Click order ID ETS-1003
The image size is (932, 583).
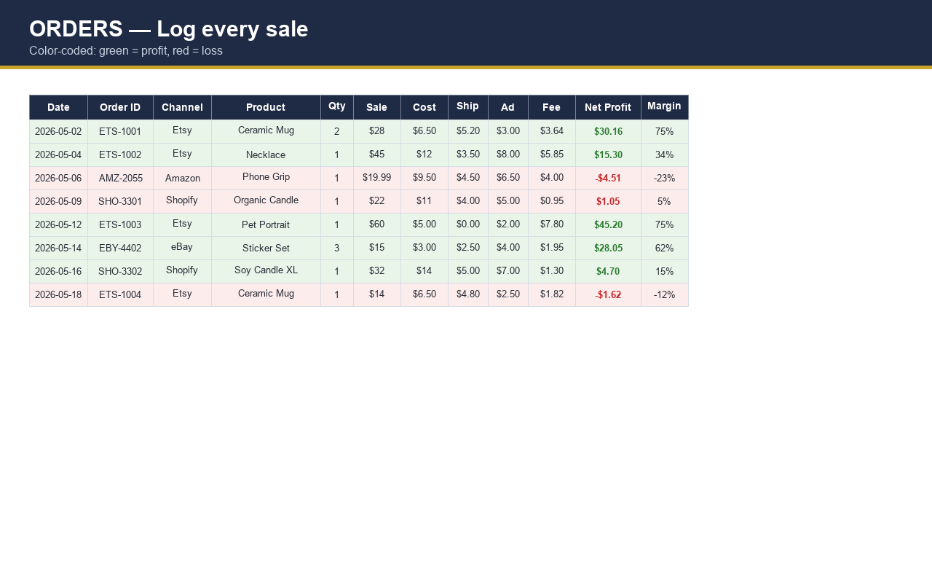coord(120,225)
